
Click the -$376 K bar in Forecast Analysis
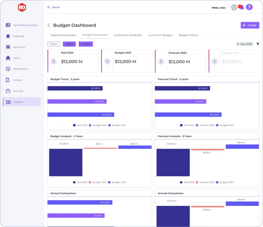click(208, 149)
